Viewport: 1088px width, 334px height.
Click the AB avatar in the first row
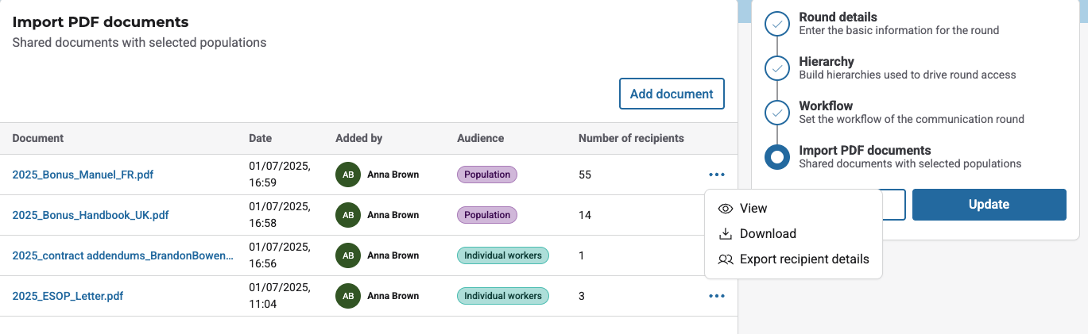[x=348, y=175]
